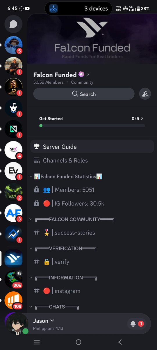Expand Get Started checklist chevron
This screenshot has height=350, width=157.
142,118
